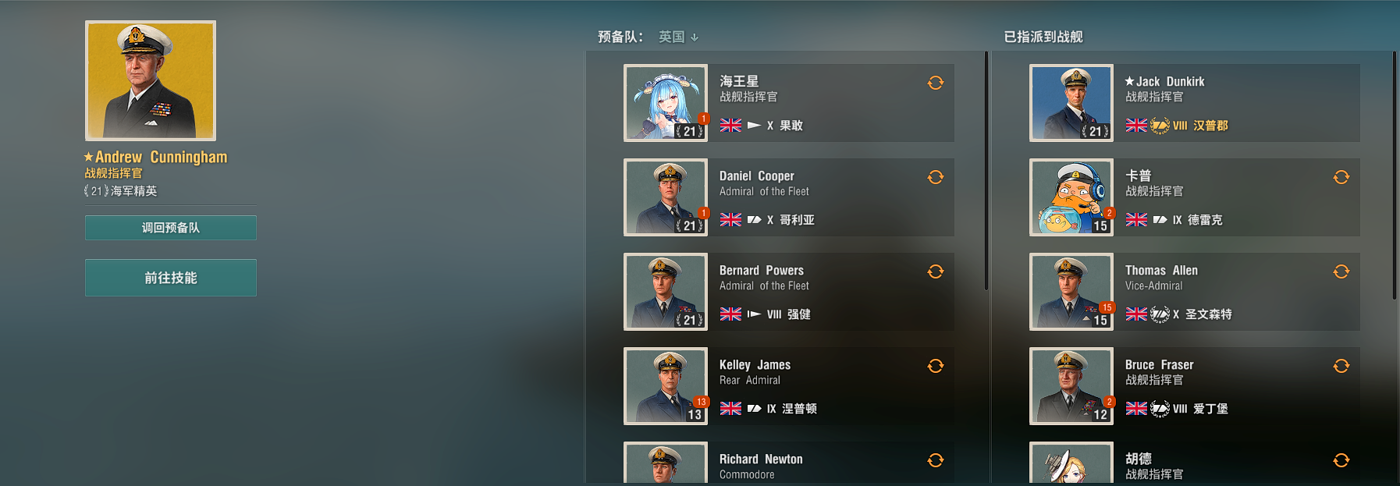Select Kelley James Rear Admiral entry

pyautogui.click(x=789, y=386)
